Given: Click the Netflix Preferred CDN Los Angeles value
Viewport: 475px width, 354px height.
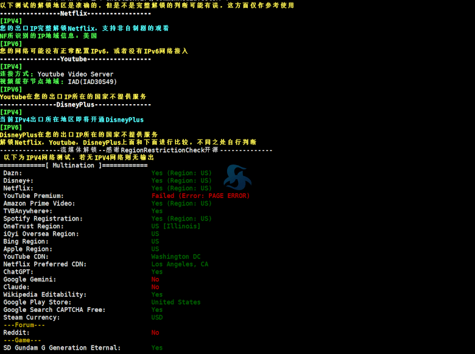Looking at the screenshot, I should point(180,264).
